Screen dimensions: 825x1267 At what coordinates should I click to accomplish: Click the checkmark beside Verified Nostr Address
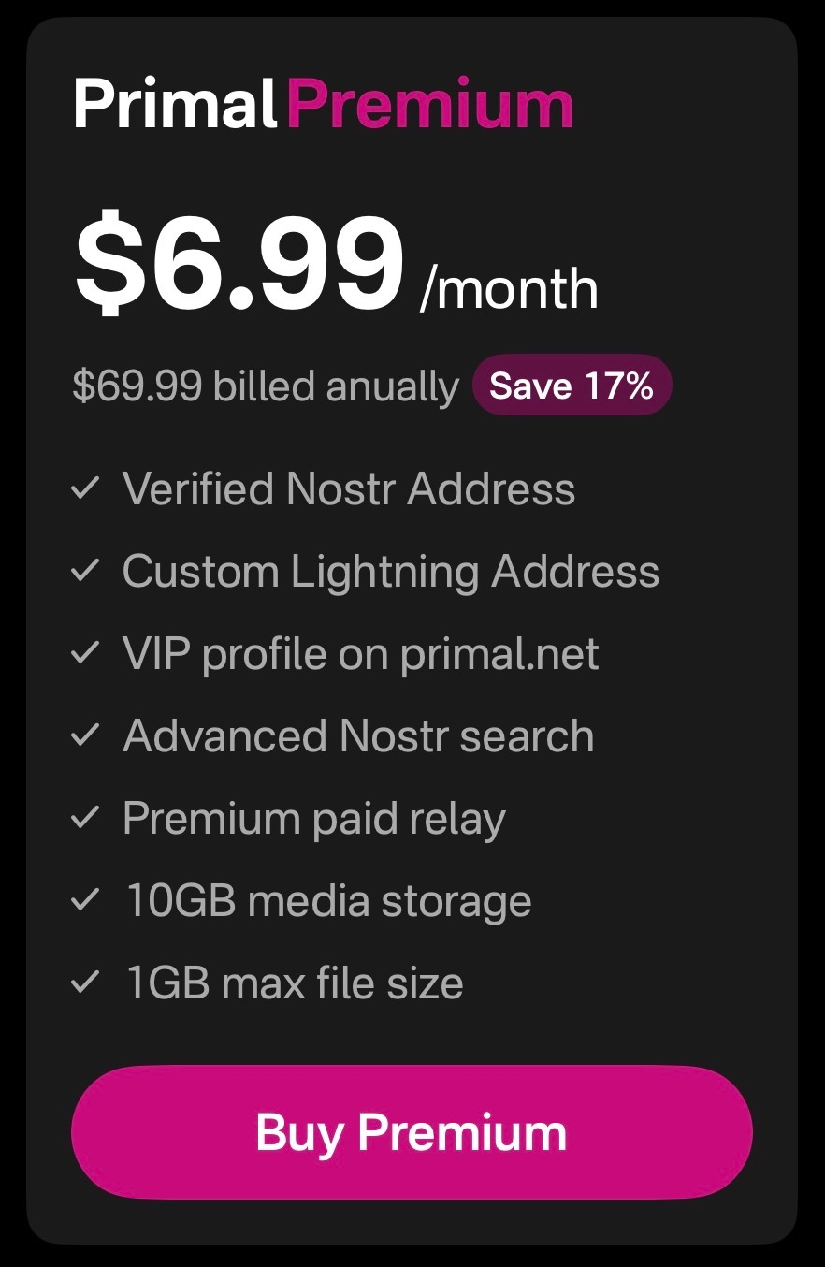85,488
